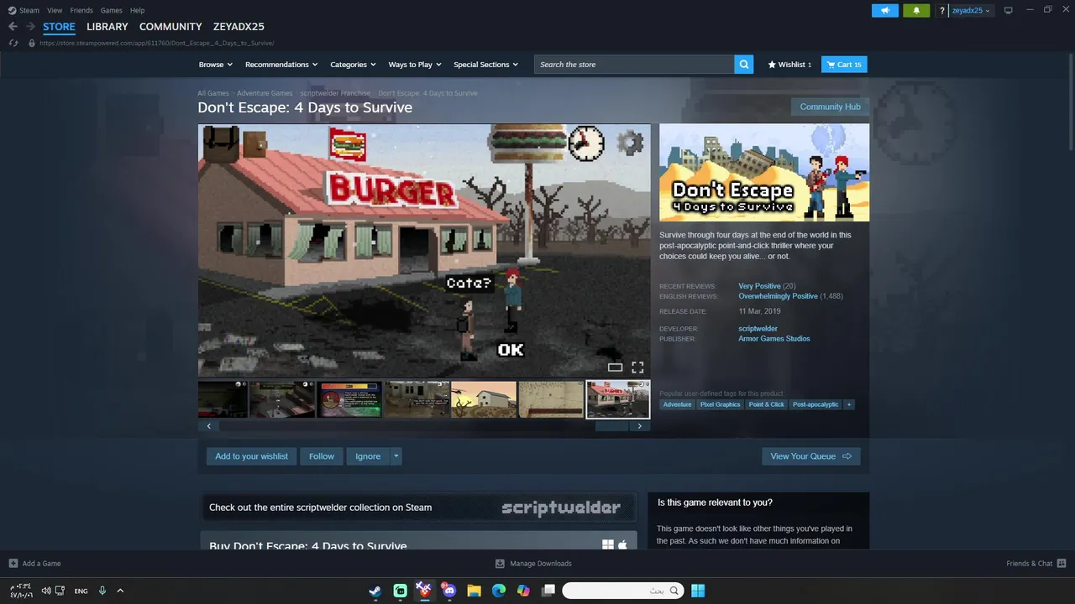Toggle fullscreen on the screenshot viewer

(x=637, y=367)
